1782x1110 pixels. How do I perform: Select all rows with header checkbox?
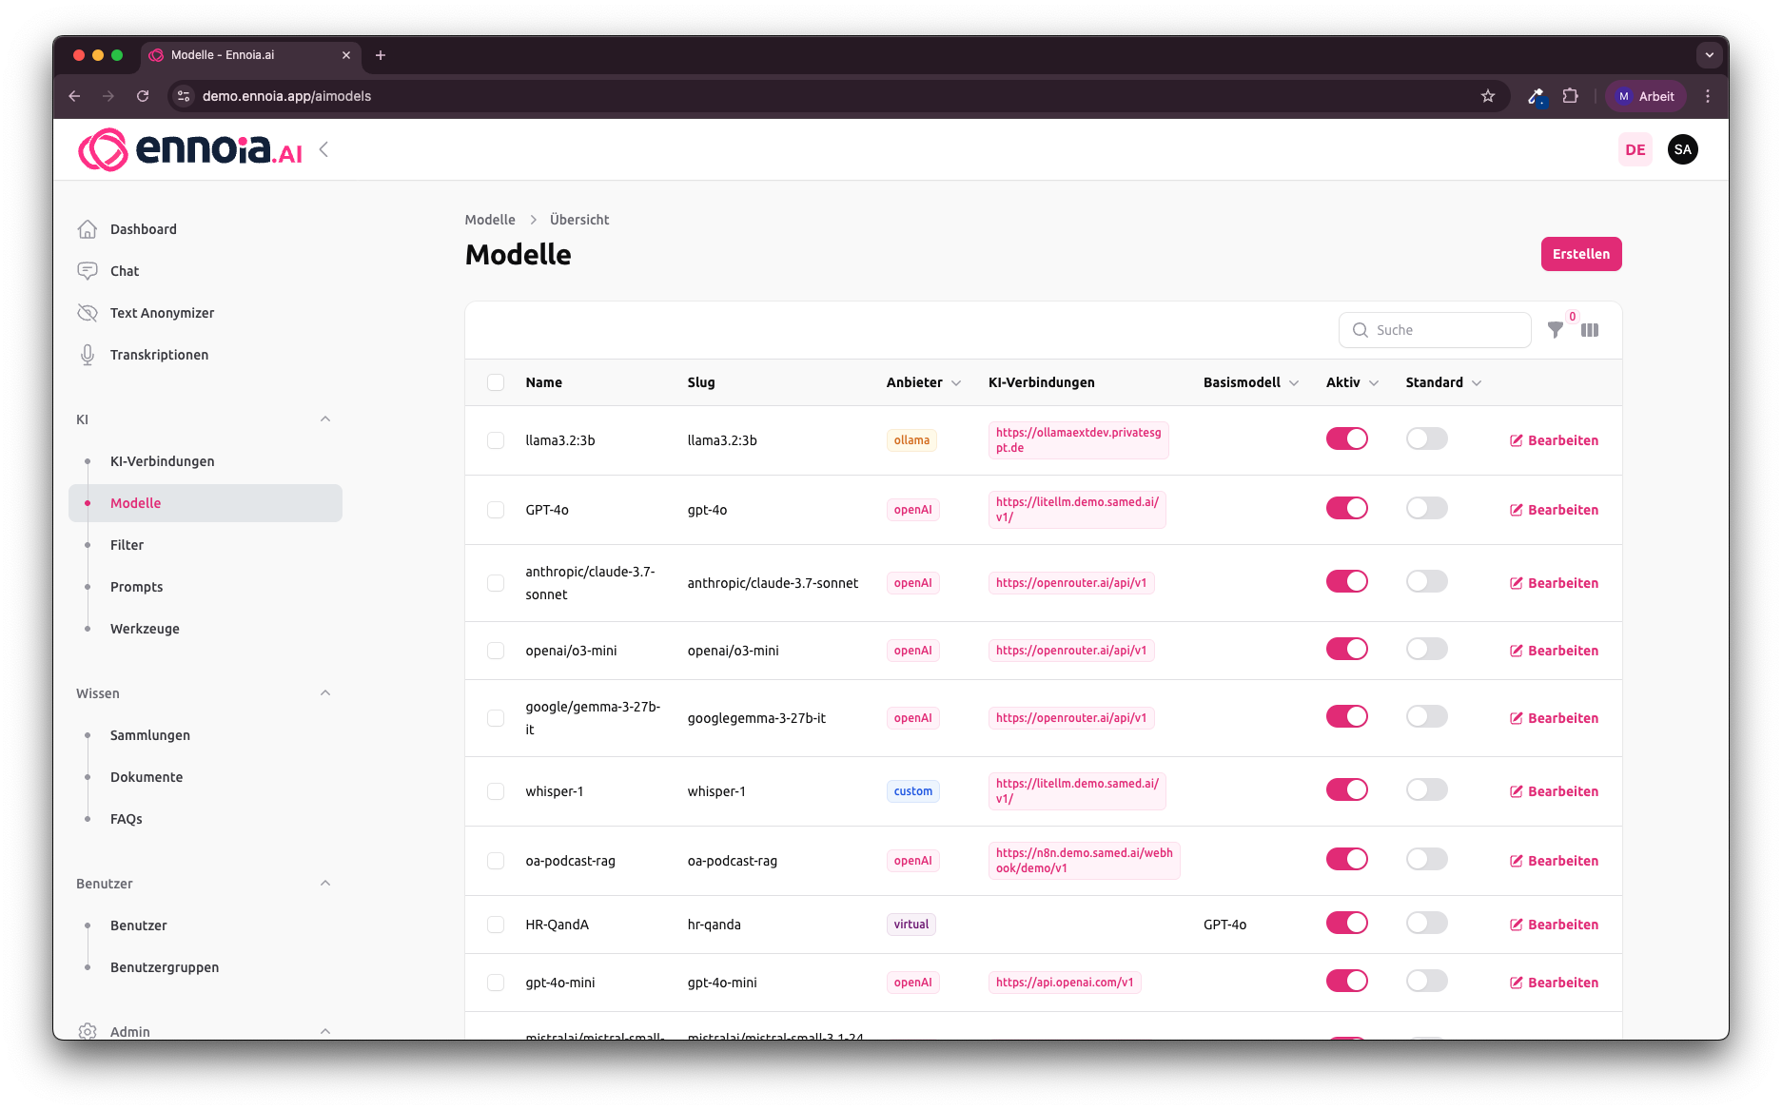tap(496, 382)
